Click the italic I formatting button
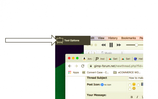This screenshot has height=99, width=158. pos(137,97)
